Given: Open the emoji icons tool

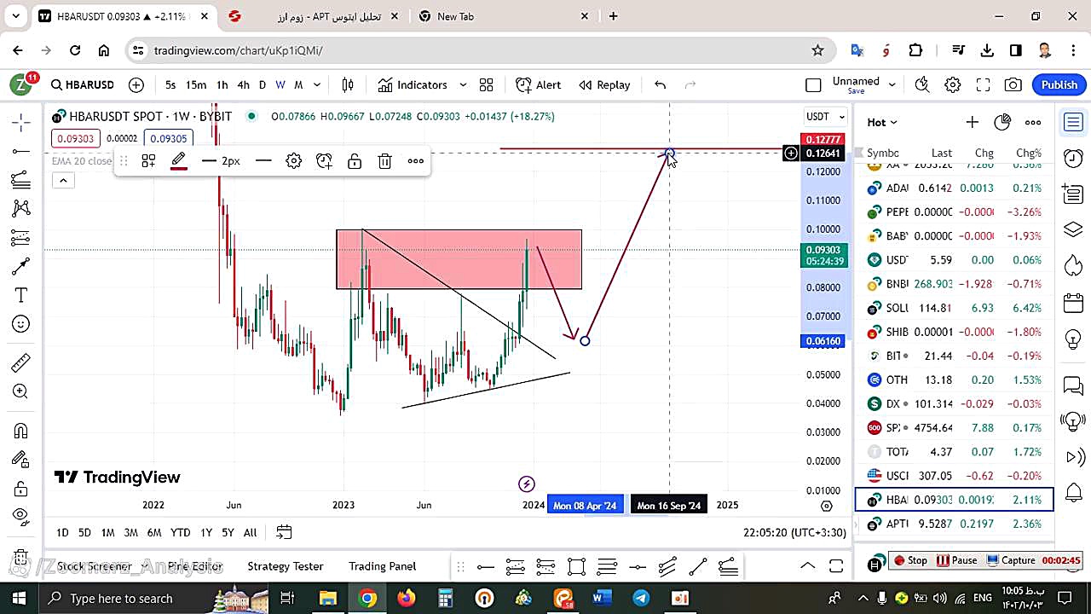Looking at the screenshot, I should [20, 324].
